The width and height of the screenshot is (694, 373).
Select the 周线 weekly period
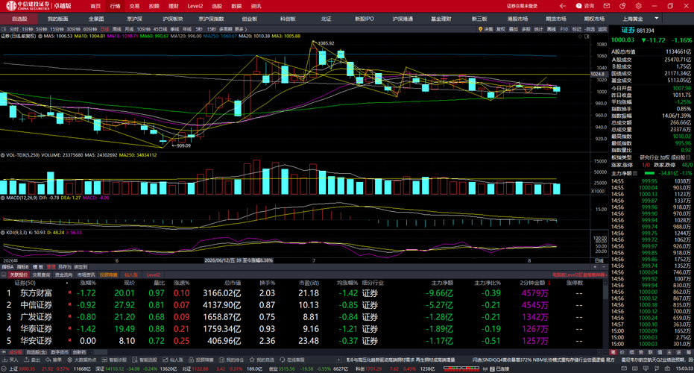click(117, 29)
